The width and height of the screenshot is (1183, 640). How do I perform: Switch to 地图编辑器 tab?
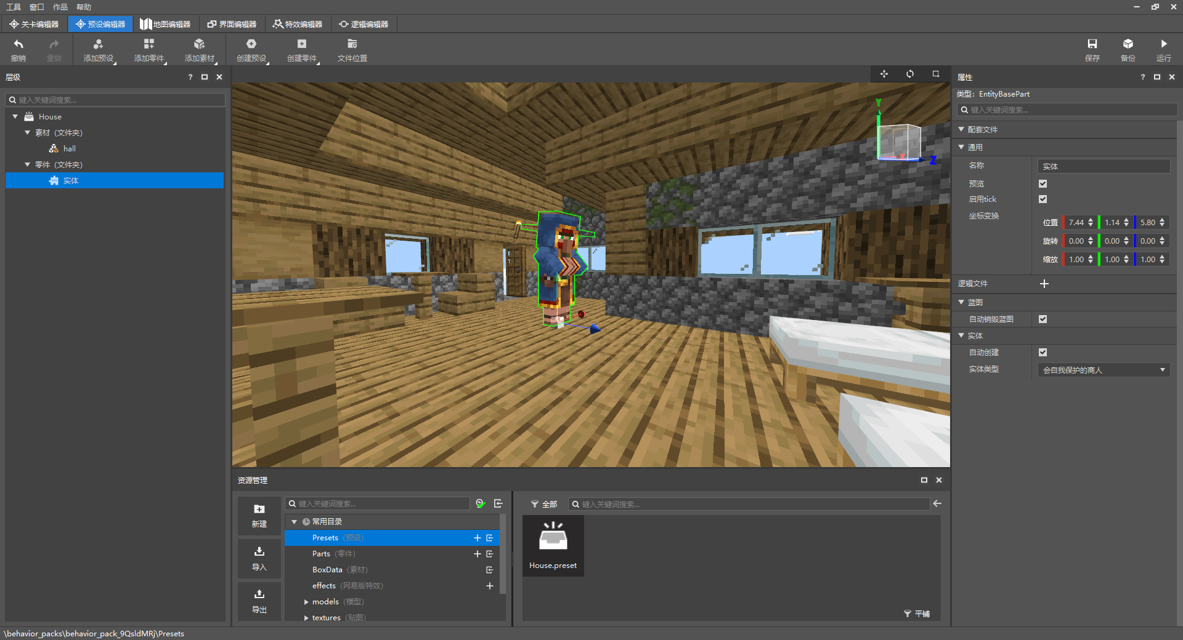coord(165,24)
